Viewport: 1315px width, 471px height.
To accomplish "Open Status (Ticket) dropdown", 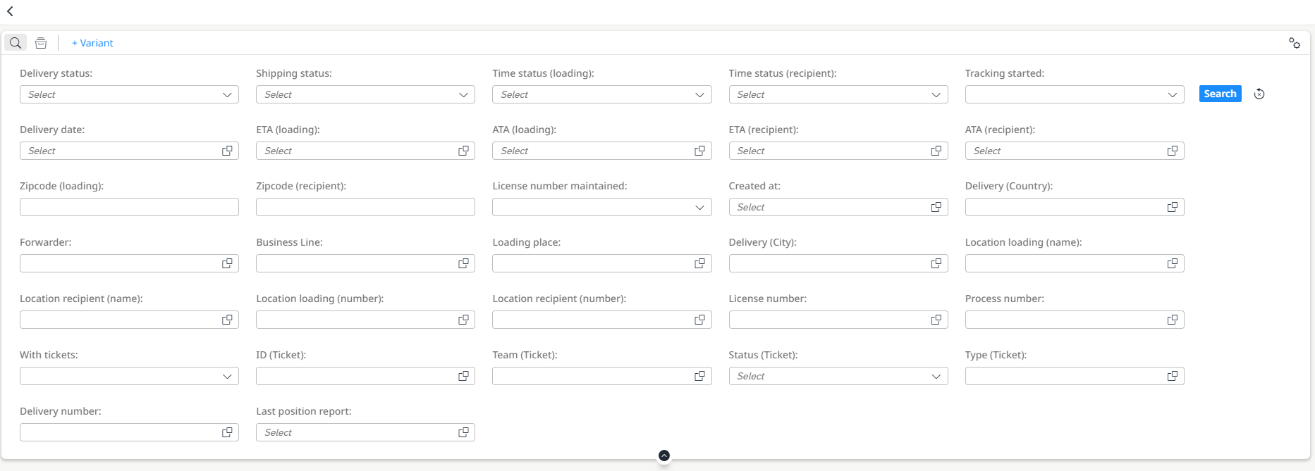I will point(838,376).
